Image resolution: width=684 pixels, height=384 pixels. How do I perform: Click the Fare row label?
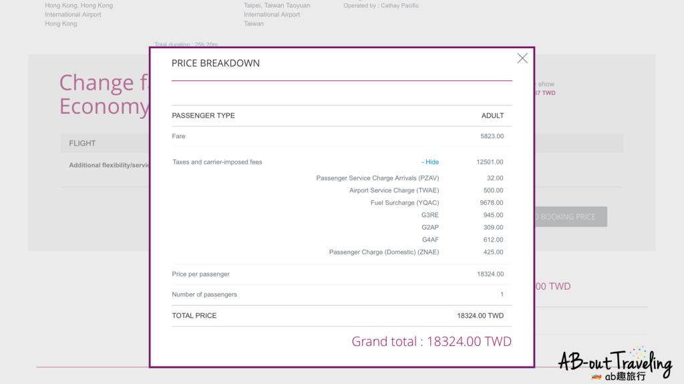coord(178,136)
